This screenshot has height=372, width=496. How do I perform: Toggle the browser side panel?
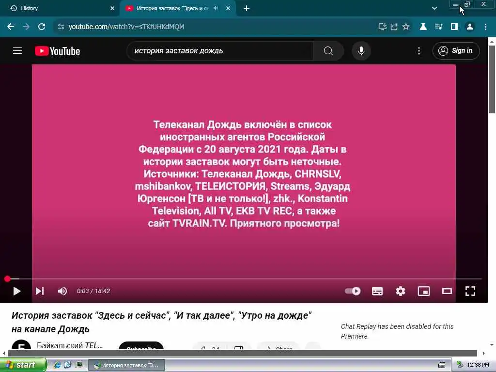click(x=454, y=27)
